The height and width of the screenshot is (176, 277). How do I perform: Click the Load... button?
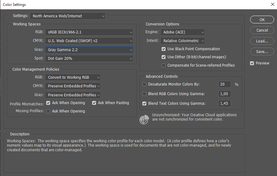point(262,41)
